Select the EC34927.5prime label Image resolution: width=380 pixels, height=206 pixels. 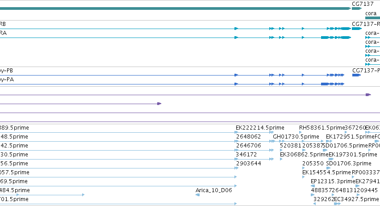point(356,199)
